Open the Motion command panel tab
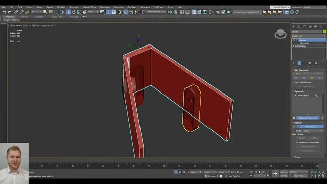Viewport: 327px width, 184px height. (310, 27)
